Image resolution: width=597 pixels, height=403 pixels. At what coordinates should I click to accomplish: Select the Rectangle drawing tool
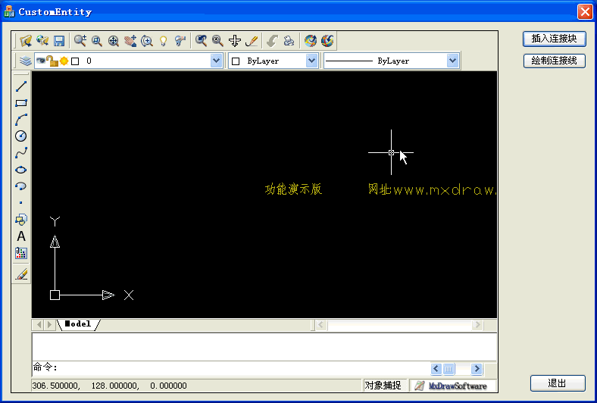(21, 103)
